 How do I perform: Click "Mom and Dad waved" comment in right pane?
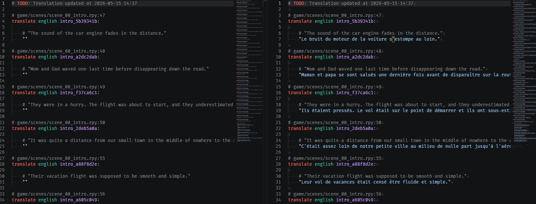(392, 69)
